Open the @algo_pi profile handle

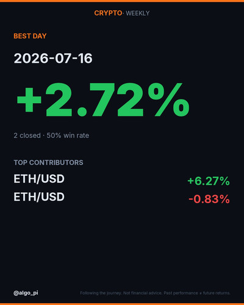point(26,293)
